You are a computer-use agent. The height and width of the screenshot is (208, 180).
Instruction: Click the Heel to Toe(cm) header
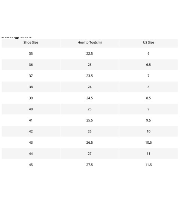pos(89,43)
